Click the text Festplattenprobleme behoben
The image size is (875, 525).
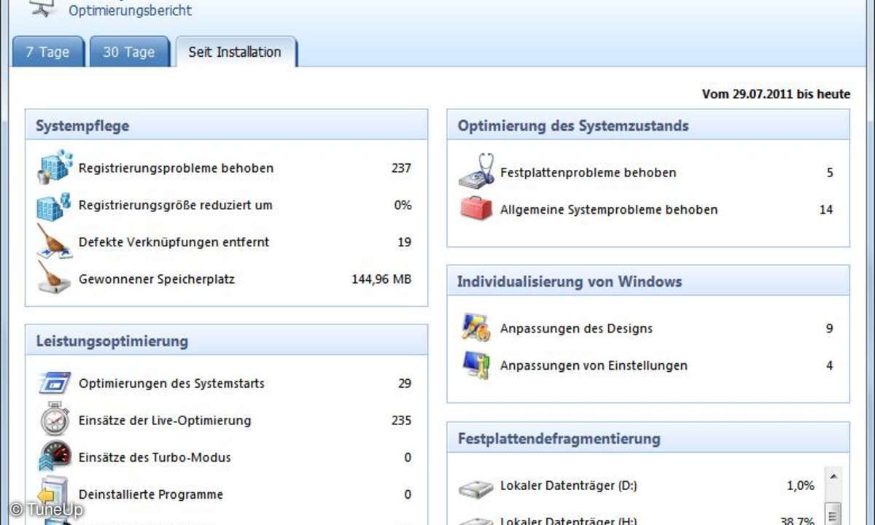(588, 173)
